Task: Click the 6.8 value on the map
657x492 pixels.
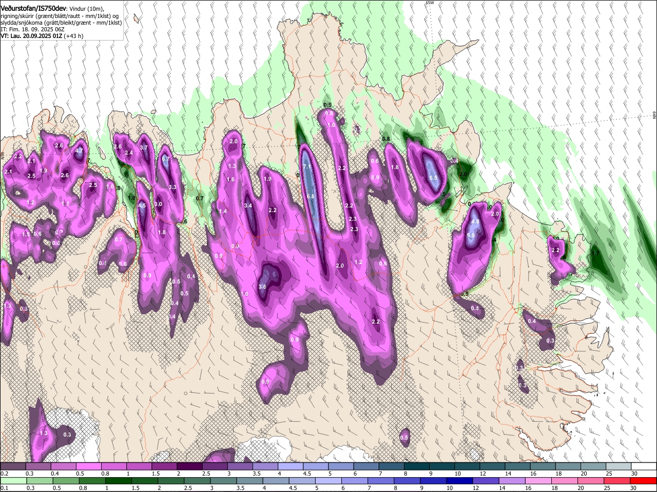Action: tap(311, 196)
